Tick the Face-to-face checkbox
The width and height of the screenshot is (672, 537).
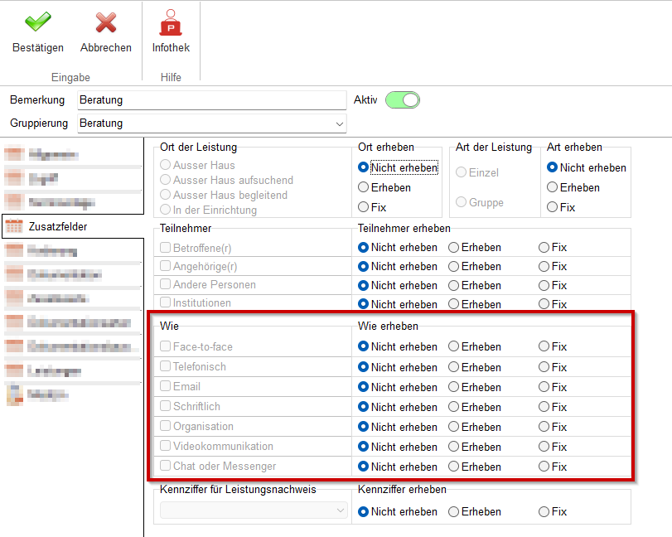point(166,346)
